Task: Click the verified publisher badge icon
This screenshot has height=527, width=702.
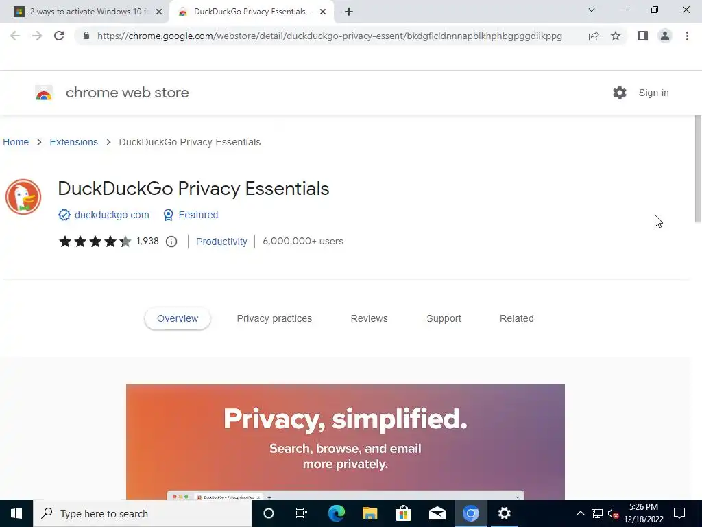Action: (x=64, y=215)
